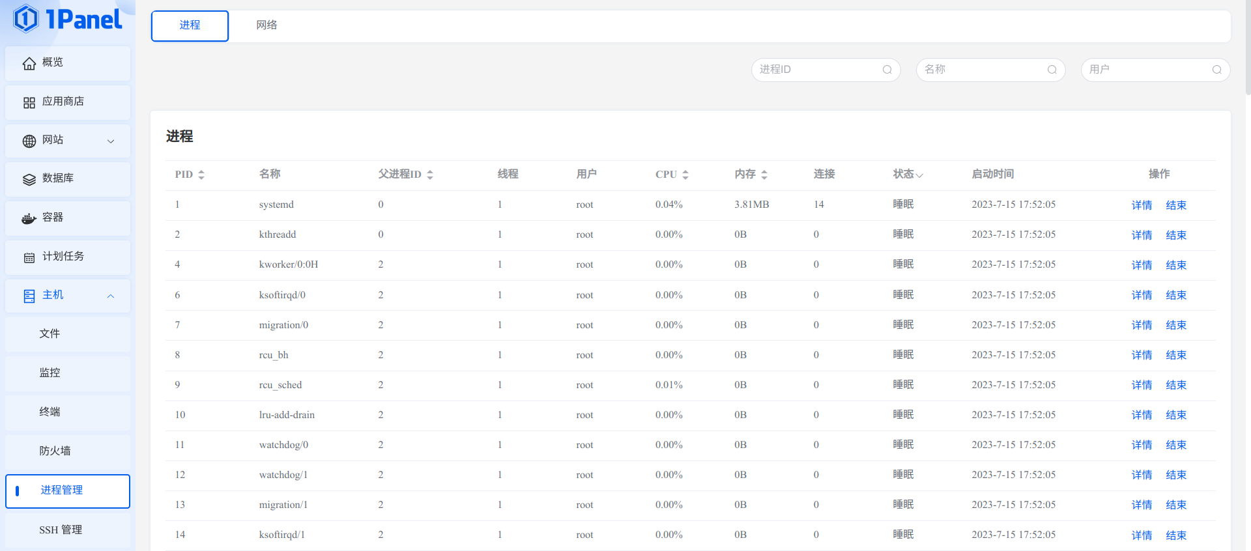
Task: View 详情 for lru-add-drain process
Action: pyautogui.click(x=1142, y=415)
